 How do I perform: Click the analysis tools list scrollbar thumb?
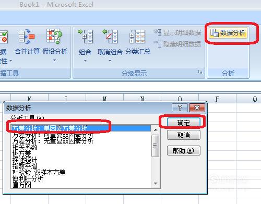(x=156, y=146)
